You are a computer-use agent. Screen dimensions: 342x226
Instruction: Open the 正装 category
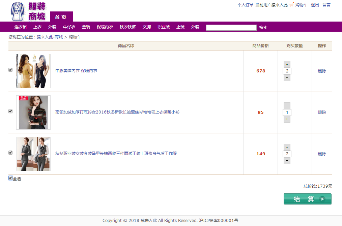pos(180,27)
